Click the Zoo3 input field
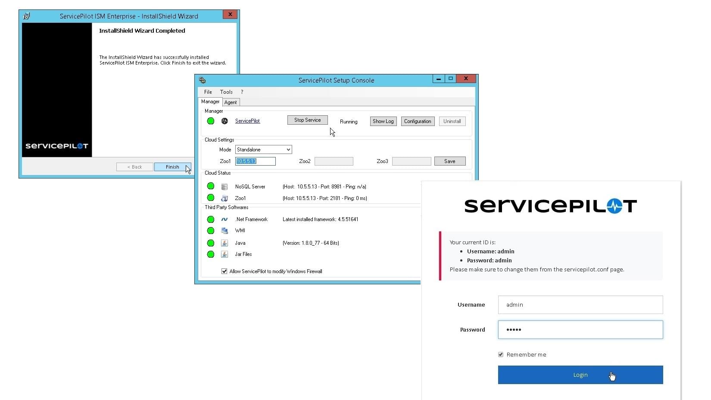This screenshot has width=711, height=400. pos(412,161)
